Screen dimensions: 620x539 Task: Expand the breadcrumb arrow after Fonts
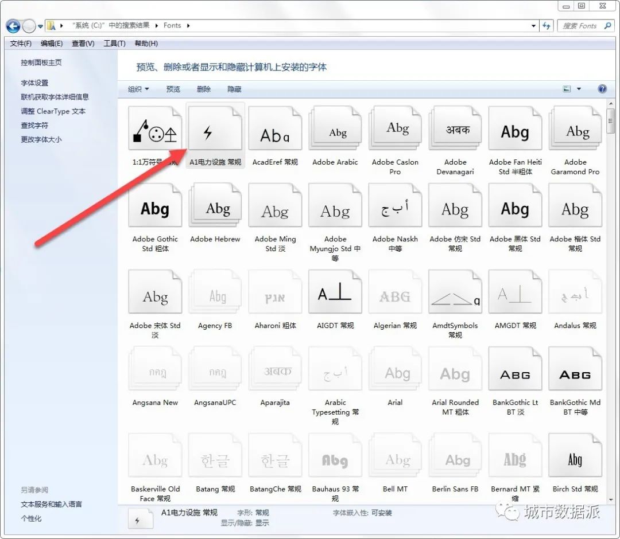[188, 26]
